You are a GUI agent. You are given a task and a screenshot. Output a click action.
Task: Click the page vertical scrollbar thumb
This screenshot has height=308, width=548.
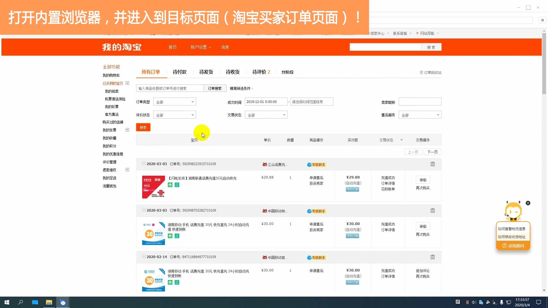[x=544, y=63]
